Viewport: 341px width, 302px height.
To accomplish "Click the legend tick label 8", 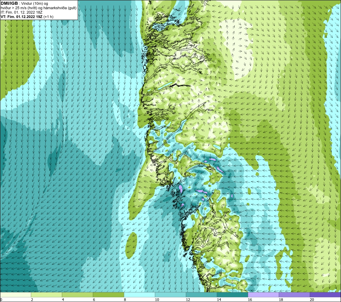I will point(125,300).
